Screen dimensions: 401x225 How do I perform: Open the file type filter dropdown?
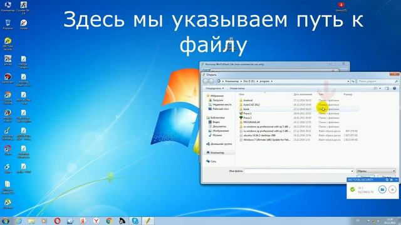[376, 171]
